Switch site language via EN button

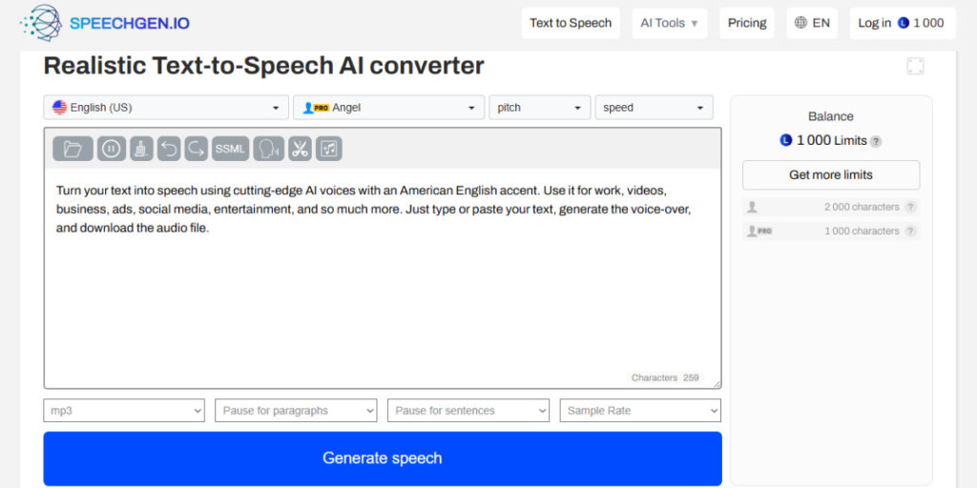click(x=813, y=23)
